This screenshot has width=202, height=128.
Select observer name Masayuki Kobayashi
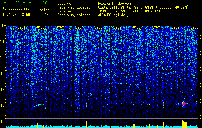pos(115,4)
